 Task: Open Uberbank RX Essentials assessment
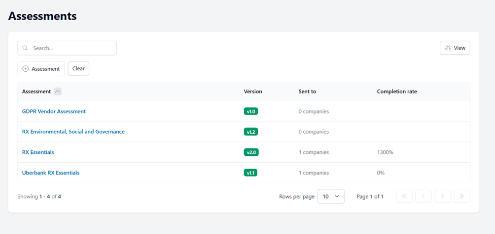coord(51,173)
